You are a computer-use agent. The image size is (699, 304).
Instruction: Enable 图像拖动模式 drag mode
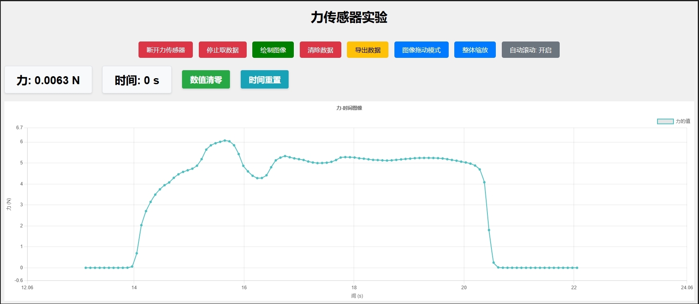pos(421,50)
